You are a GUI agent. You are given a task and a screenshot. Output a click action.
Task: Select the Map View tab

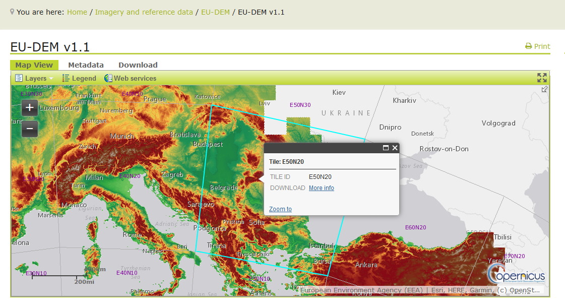[x=34, y=65]
